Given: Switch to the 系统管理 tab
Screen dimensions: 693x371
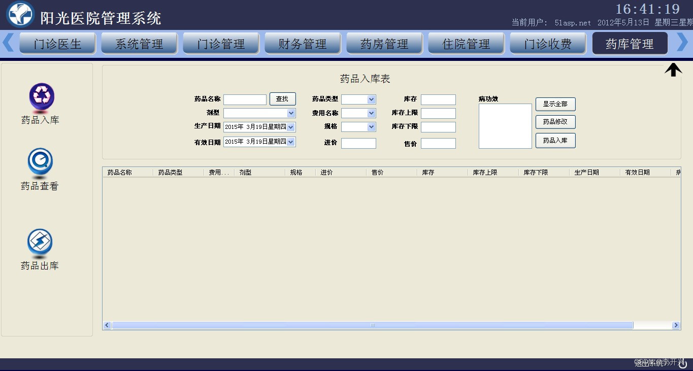Looking at the screenshot, I should coord(139,44).
